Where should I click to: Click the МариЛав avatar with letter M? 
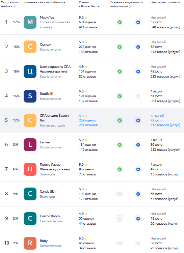coord(30,22)
